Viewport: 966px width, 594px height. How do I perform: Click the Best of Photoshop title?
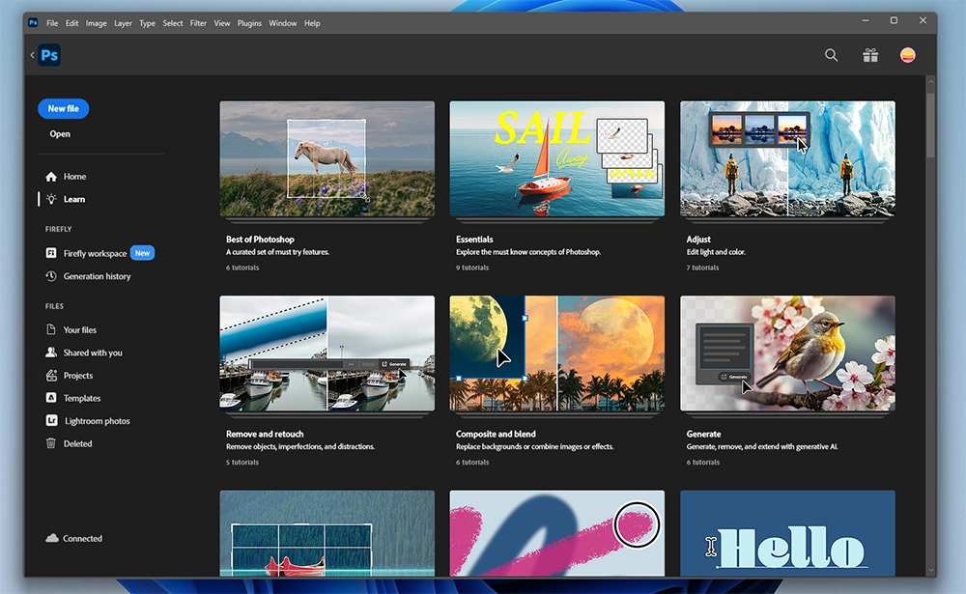coord(260,240)
